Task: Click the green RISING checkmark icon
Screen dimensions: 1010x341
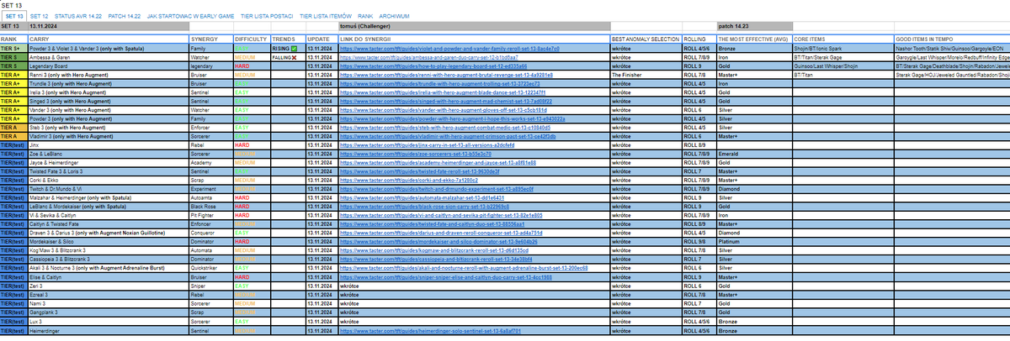Action: coord(292,49)
